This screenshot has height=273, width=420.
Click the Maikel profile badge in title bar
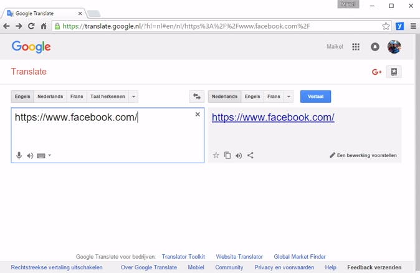[x=348, y=4]
